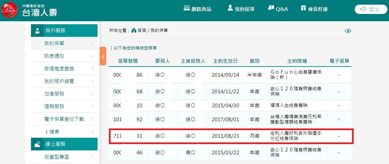Click the icon in 線上服務 header
Viewport: 389px width, 164px height.
(37, 144)
